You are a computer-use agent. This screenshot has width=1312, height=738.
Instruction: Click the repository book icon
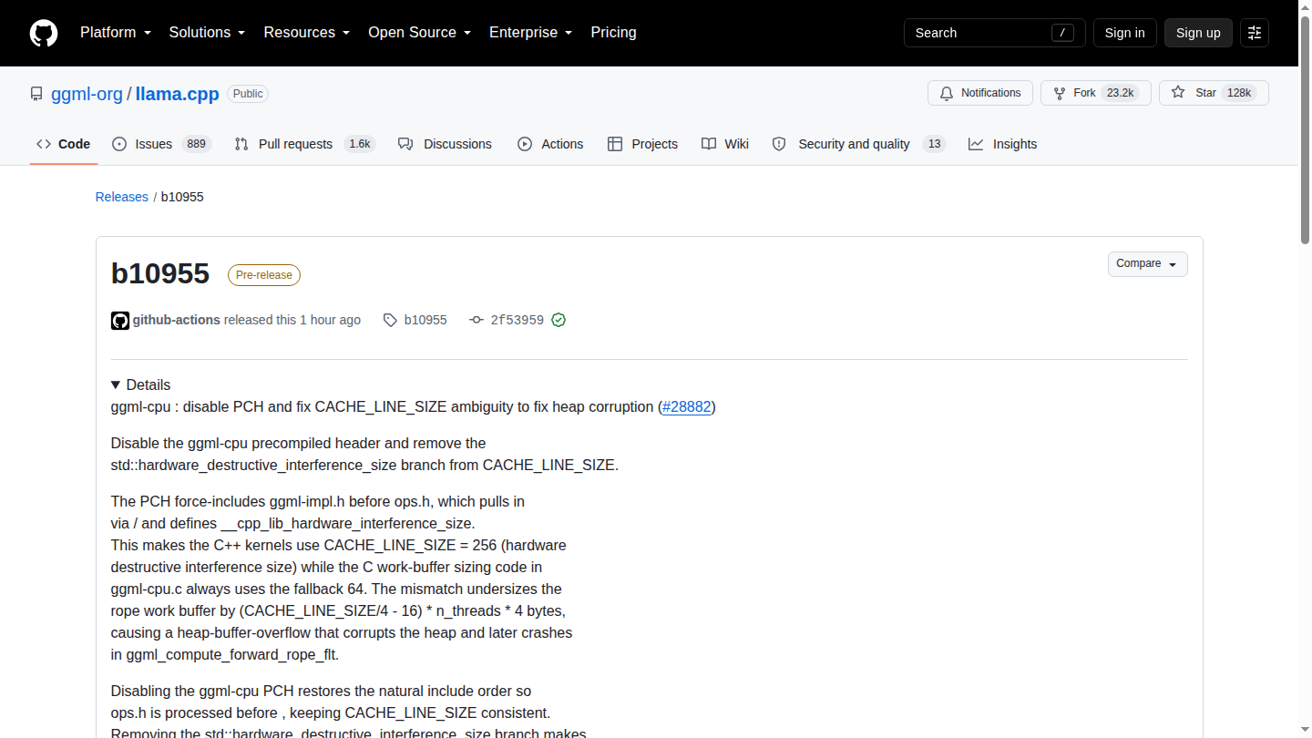[36, 94]
